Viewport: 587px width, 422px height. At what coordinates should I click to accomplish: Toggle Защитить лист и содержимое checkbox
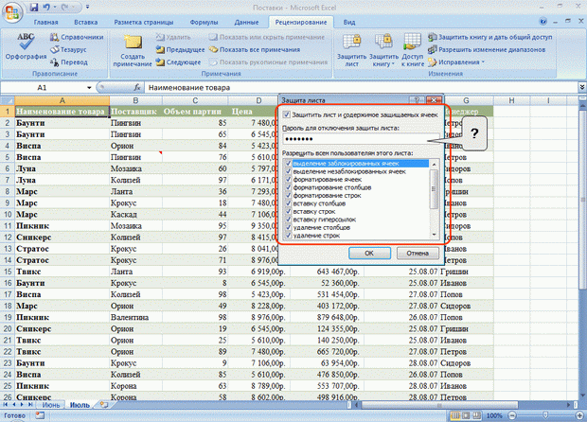pos(286,114)
